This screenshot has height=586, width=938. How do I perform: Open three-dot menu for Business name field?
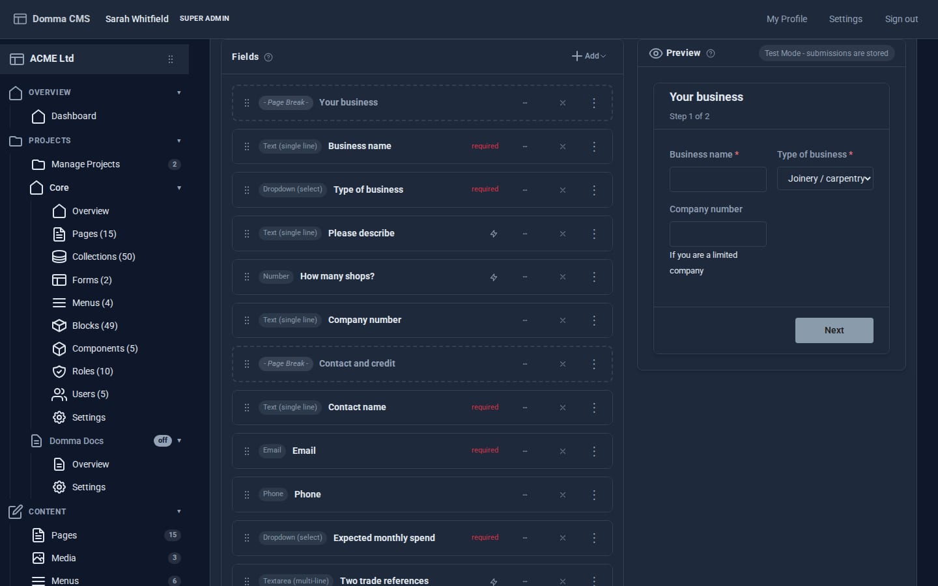(x=594, y=146)
